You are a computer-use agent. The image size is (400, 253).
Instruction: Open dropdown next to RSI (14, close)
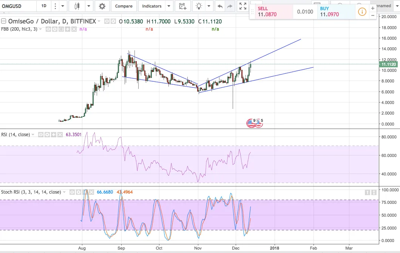tap(33, 135)
